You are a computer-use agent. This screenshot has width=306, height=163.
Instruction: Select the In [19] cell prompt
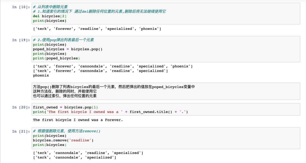point(21,40)
